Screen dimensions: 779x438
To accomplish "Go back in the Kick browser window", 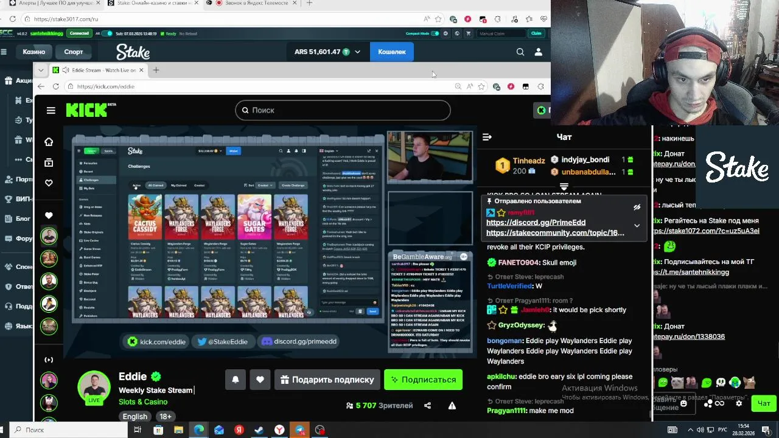I will (41, 86).
